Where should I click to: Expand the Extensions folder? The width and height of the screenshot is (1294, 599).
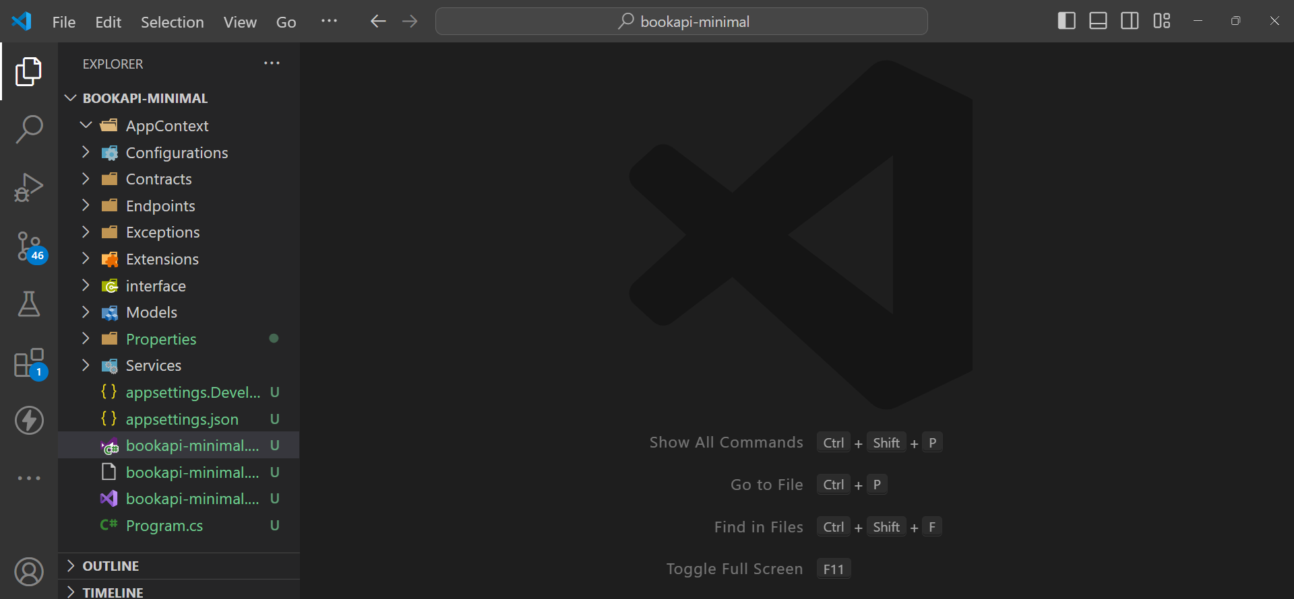[179, 259]
